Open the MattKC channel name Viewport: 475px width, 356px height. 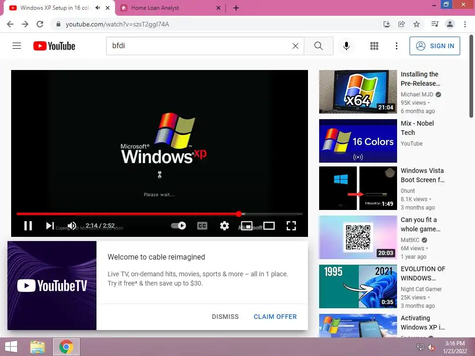click(x=410, y=240)
